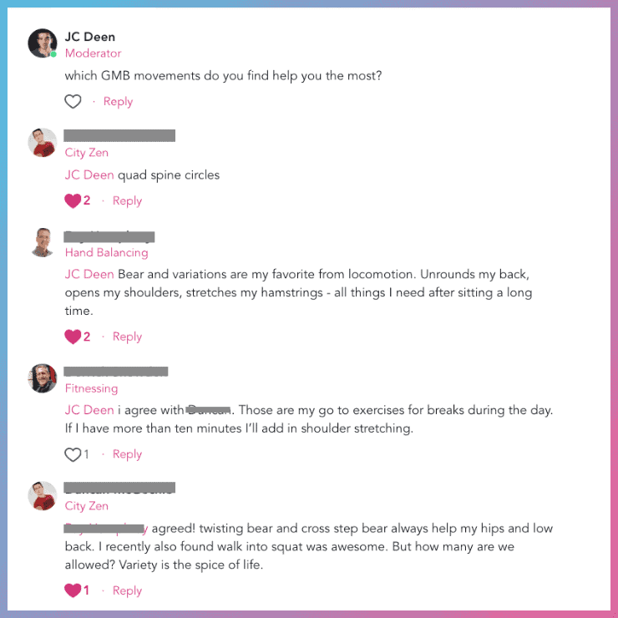Image resolution: width=618 pixels, height=618 pixels.
Task: Reply to the quad spine circles comment
Action: tap(127, 200)
